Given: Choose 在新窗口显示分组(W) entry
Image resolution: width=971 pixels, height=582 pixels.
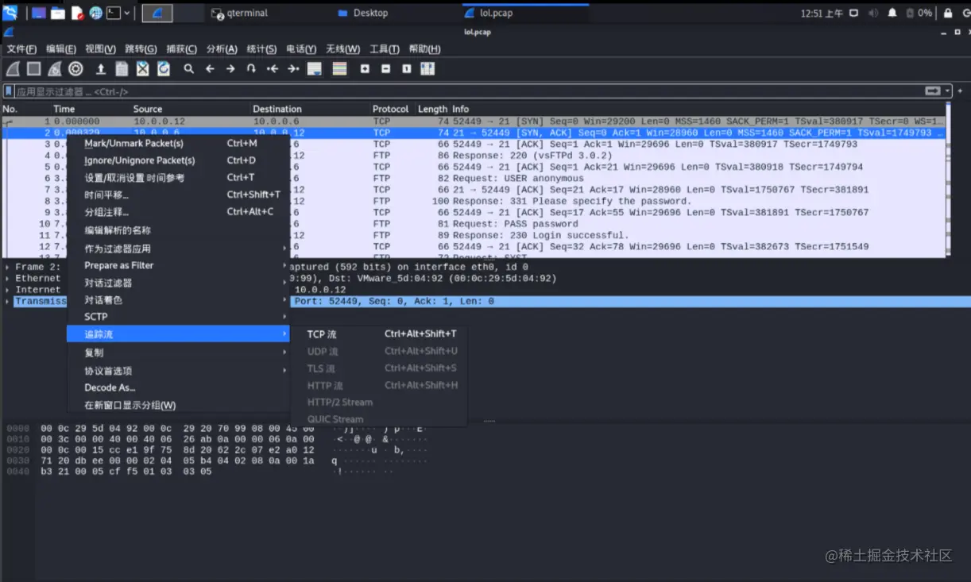Looking at the screenshot, I should point(178,405).
